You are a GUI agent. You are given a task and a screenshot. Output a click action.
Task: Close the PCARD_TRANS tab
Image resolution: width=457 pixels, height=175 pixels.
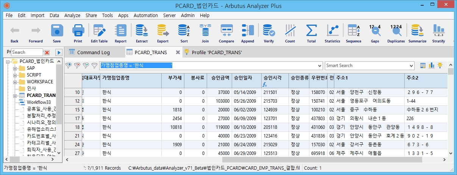click(178, 52)
